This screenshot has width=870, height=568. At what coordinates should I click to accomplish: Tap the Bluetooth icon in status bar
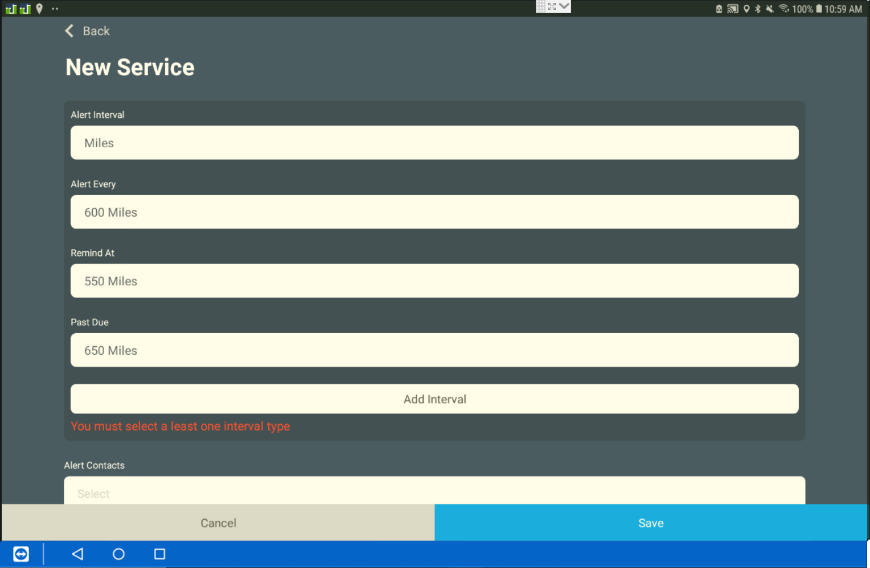[757, 9]
